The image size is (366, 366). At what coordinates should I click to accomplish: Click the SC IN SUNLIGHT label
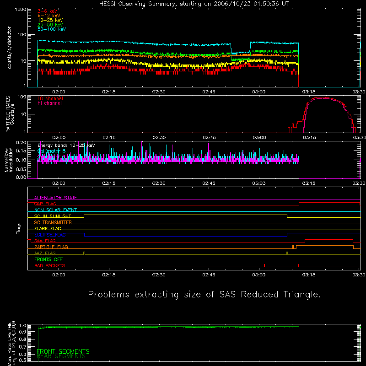pyautogui.click(x=53, y=216)
